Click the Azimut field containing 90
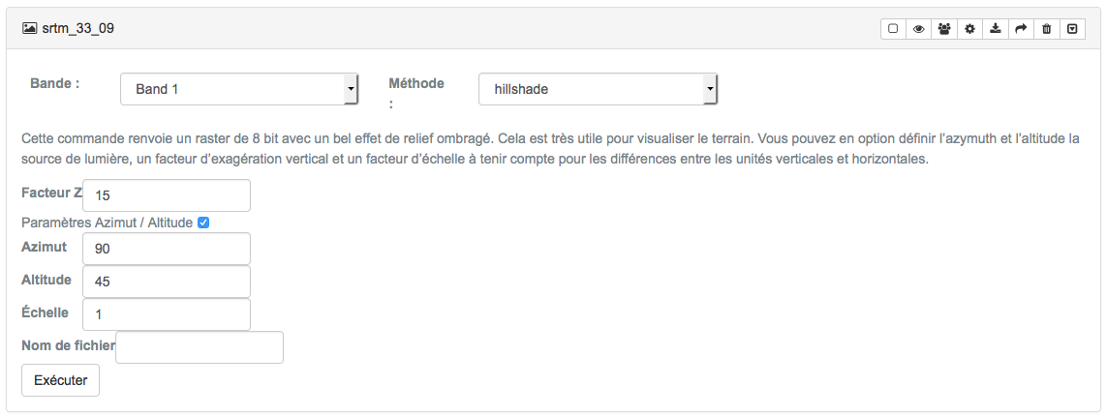The width and height of the screenshot is (1107, 416). (x=167, y=249)
